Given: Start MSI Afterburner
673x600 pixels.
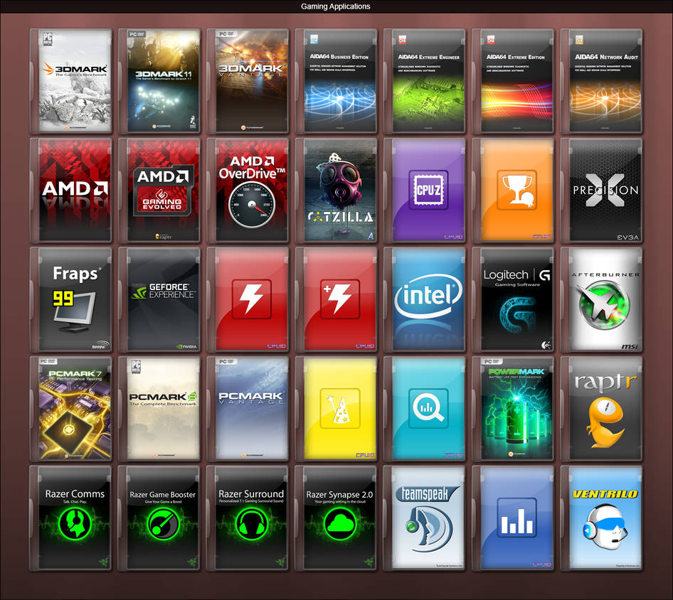Looking at the screenshot, I should pyautogui.click(x=602, y=299).
